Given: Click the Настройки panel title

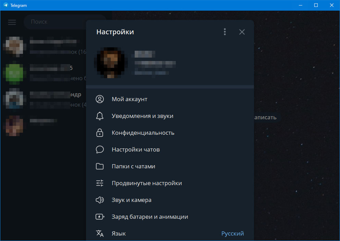Looking at the screenshot, I should pyautogui.click(x=115, y=32).
